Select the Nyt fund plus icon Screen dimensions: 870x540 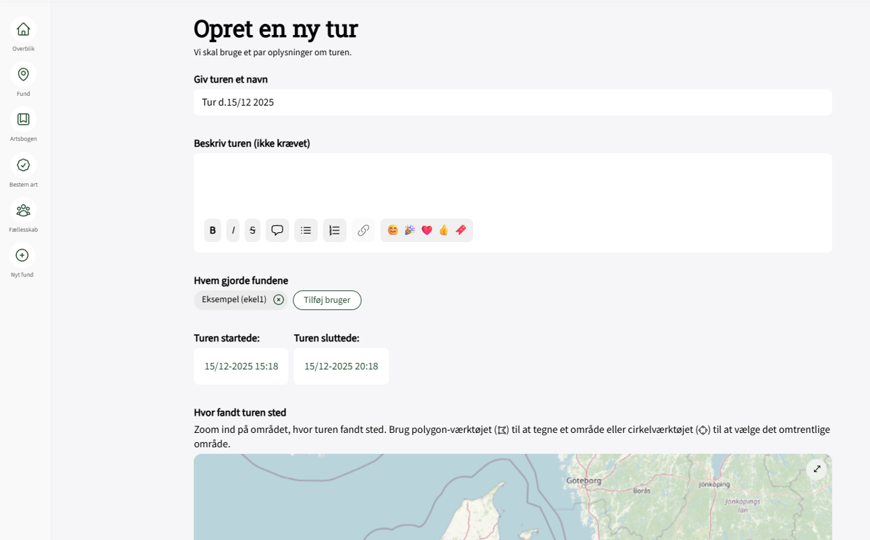(x=23, y=256)
